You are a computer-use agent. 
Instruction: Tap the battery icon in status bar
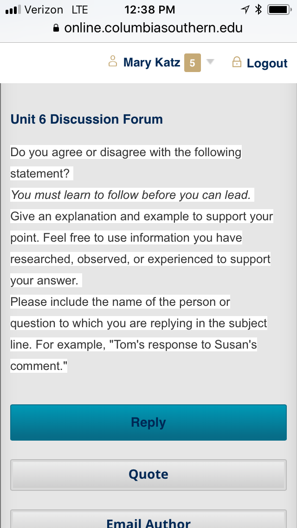click(279, 9)
